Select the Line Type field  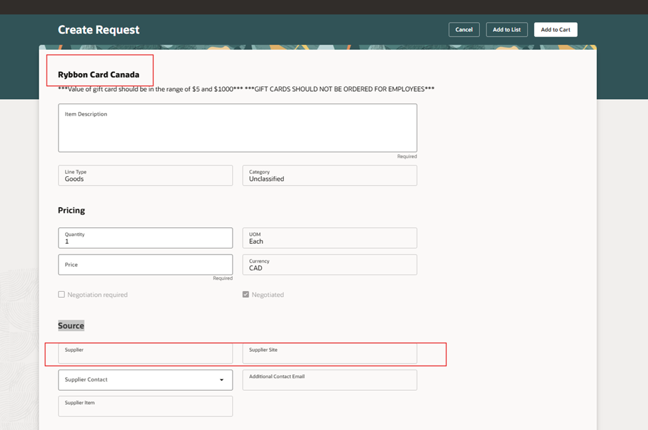(146, 175)
